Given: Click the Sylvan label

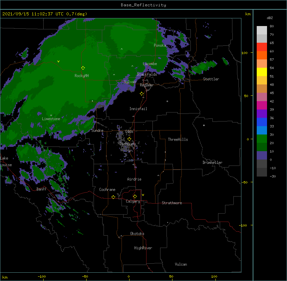Looking at the screenshot, I should tap(130, 82).
